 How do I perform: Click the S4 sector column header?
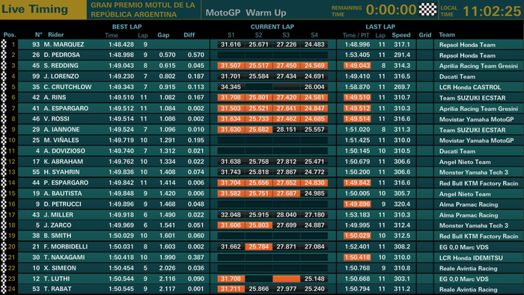point(314,34)
